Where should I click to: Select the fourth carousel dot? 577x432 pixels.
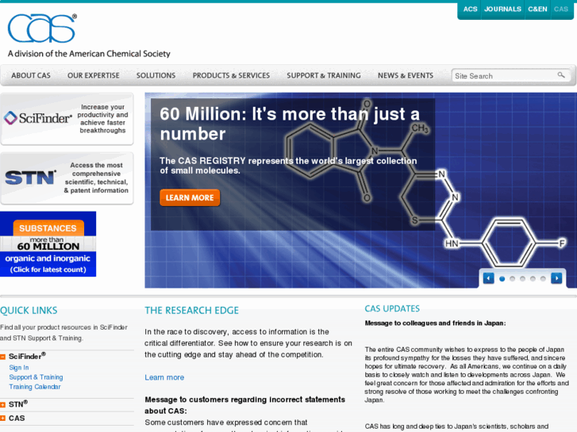[x=533, y=279]
